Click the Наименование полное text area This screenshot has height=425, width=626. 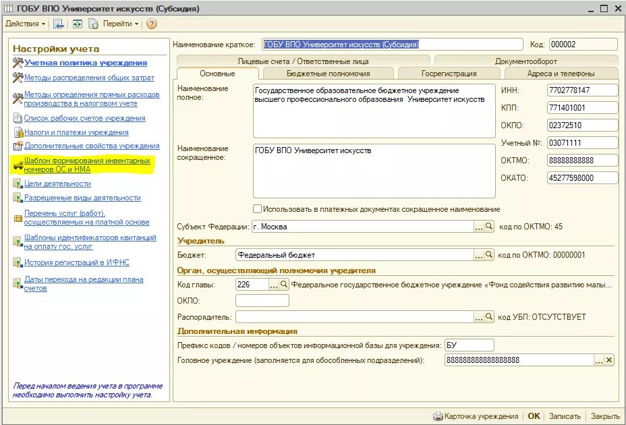click(x=374, y=111)
